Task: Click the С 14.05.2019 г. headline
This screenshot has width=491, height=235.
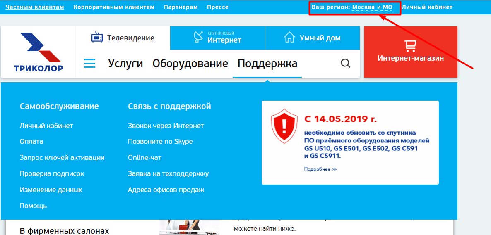Action: [x=340, y=119]
